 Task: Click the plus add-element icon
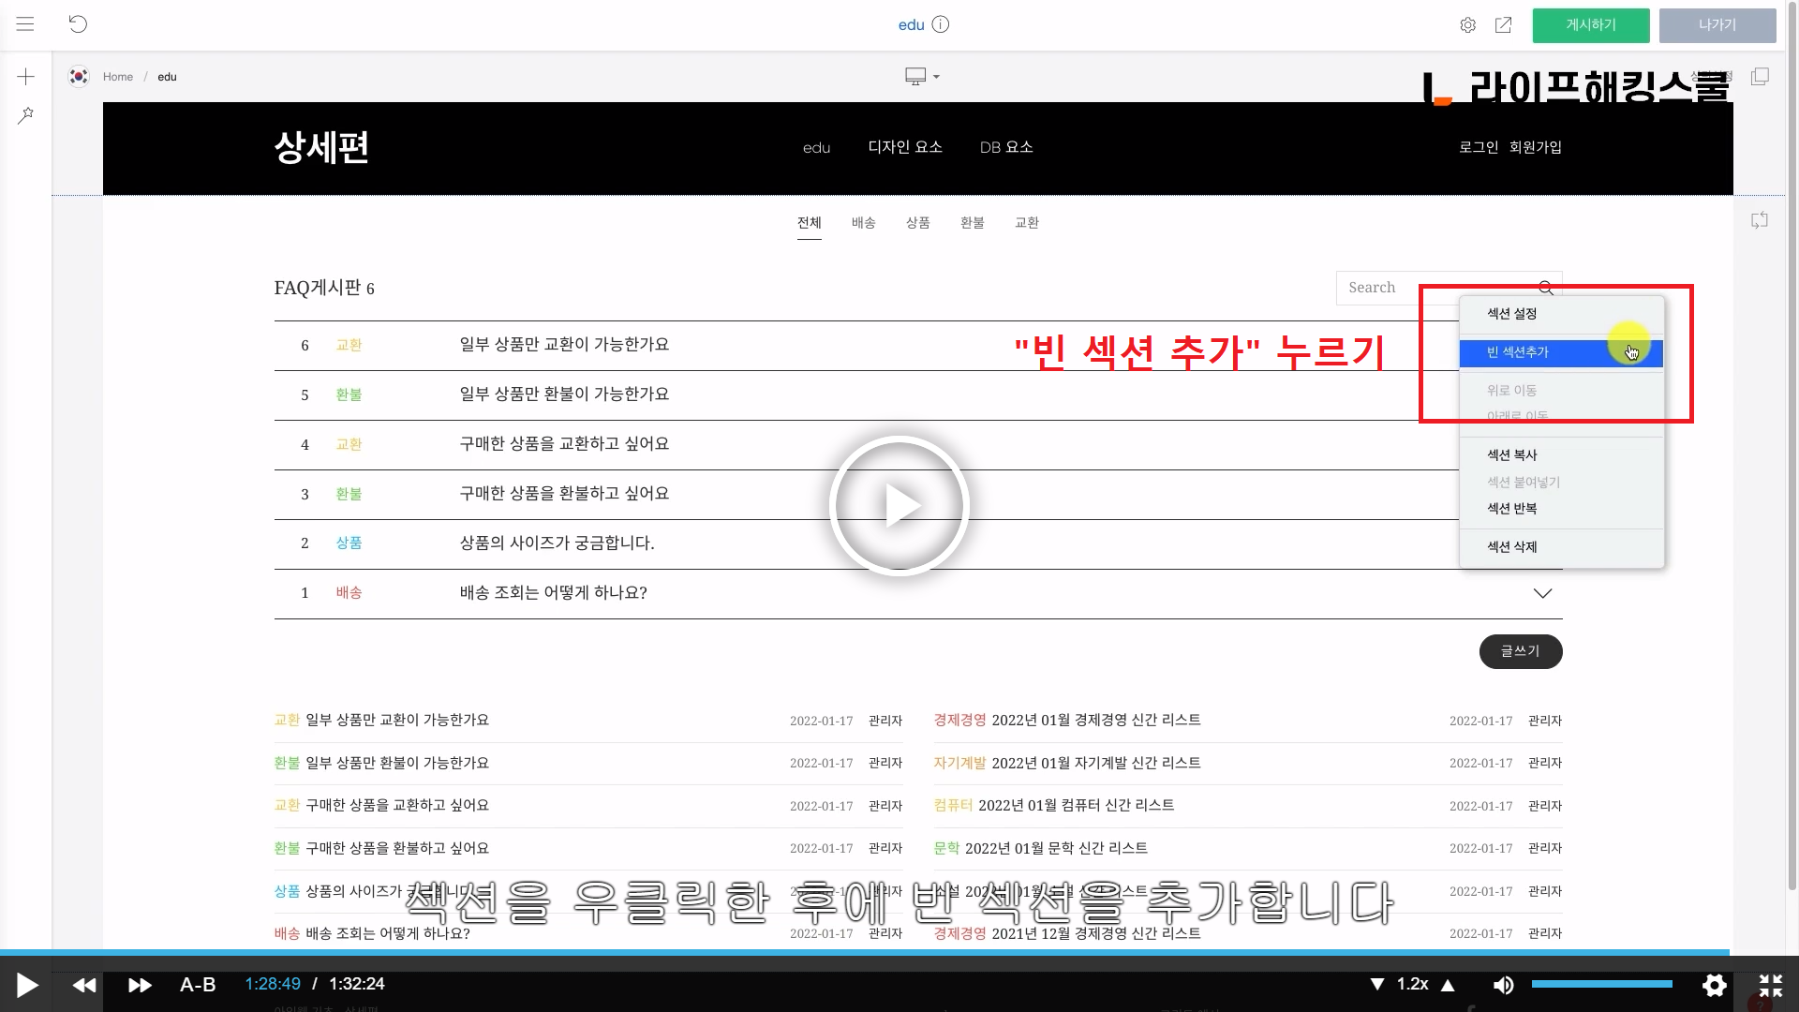point(26,77)
